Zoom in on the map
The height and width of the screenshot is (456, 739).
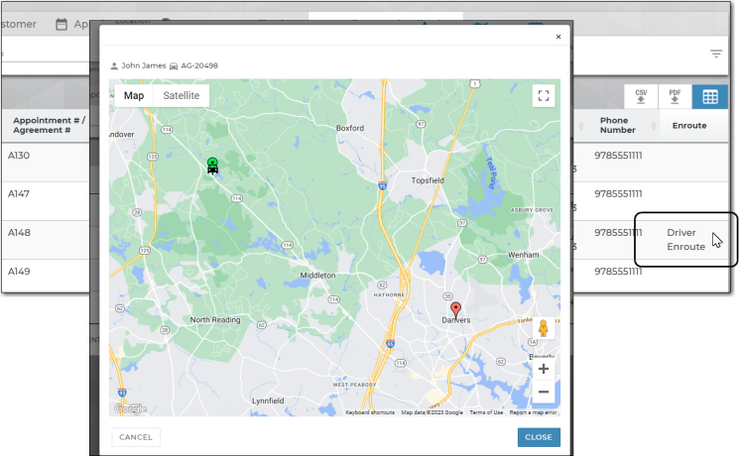pyautogui.click(x=543, y=369)
